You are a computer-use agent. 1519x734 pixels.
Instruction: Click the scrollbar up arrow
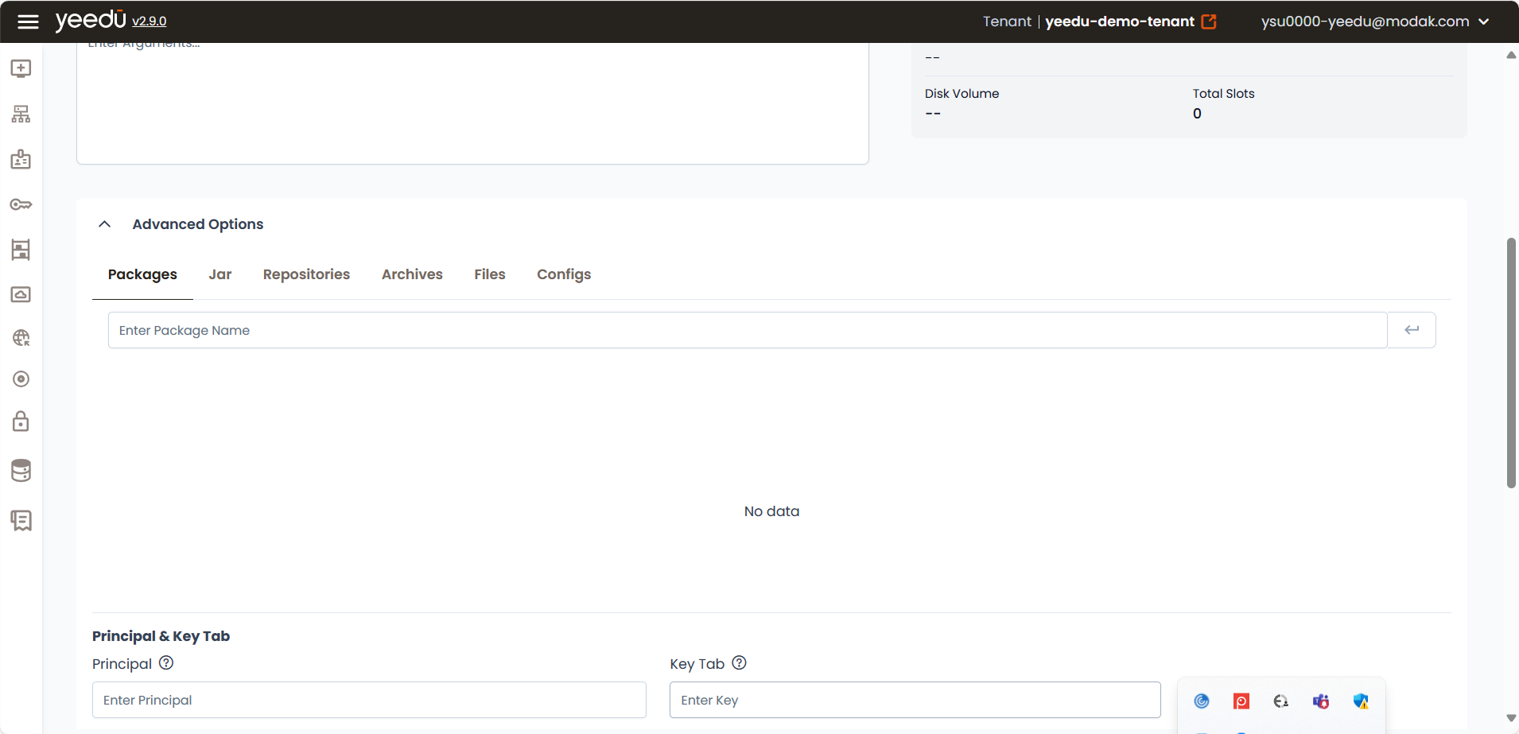pyautogui.click(x=1511, y=55)
